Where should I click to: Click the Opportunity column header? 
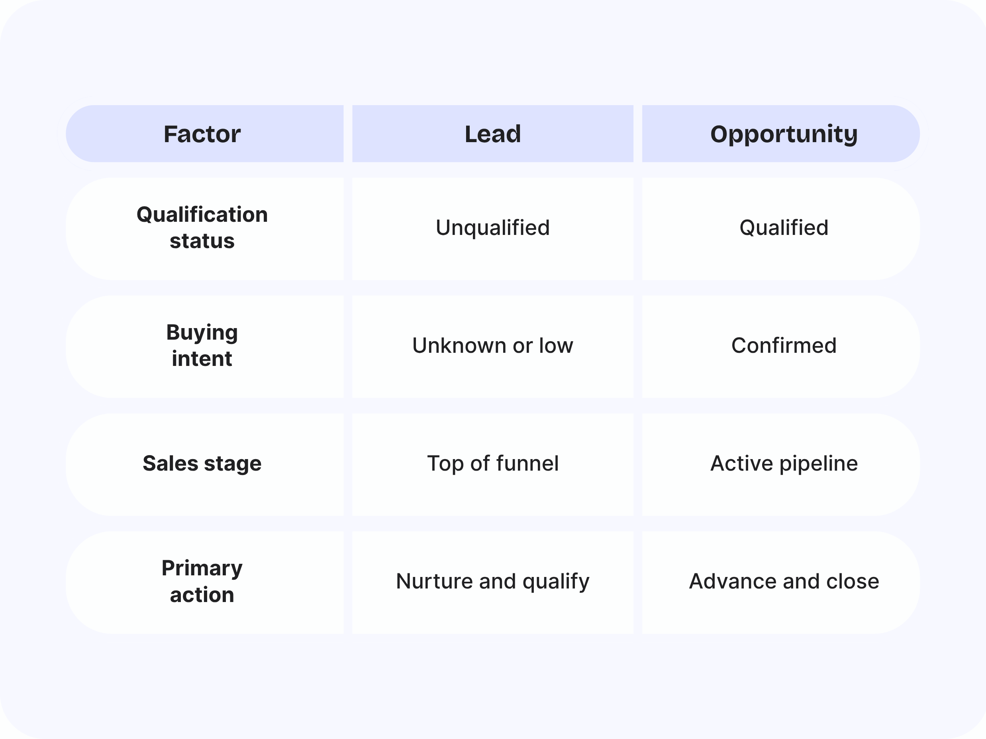[x=781, y=134]
